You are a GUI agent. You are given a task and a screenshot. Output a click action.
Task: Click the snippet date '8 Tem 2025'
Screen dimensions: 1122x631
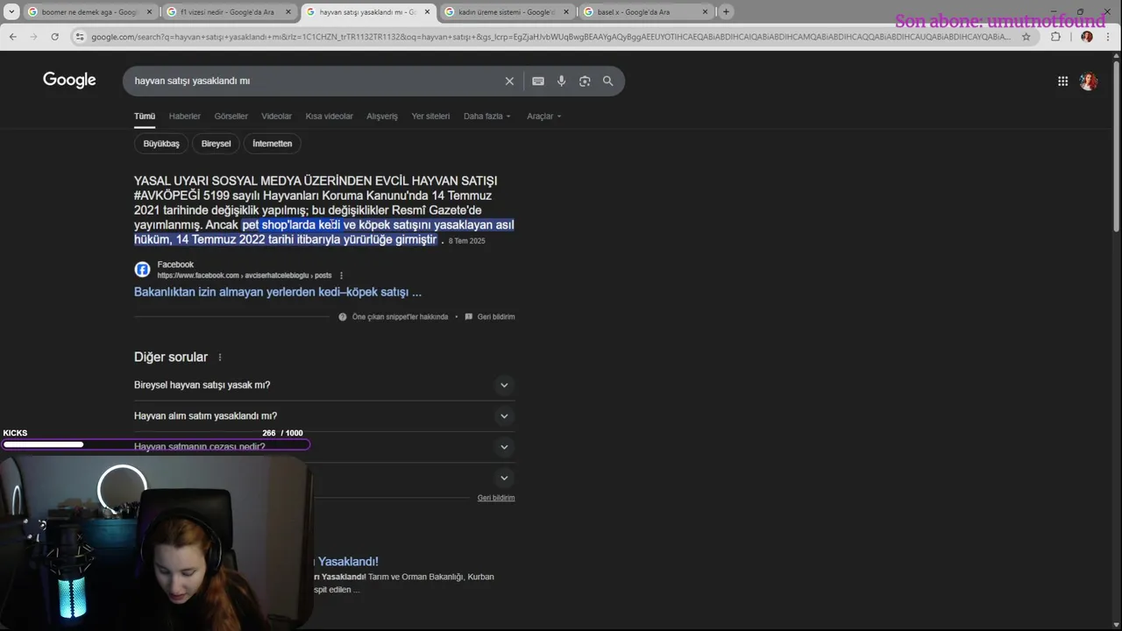[466, 241]
